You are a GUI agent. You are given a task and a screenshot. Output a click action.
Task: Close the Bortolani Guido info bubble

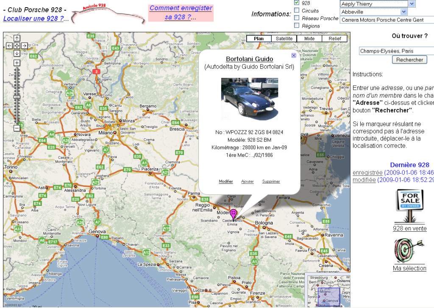294,55
